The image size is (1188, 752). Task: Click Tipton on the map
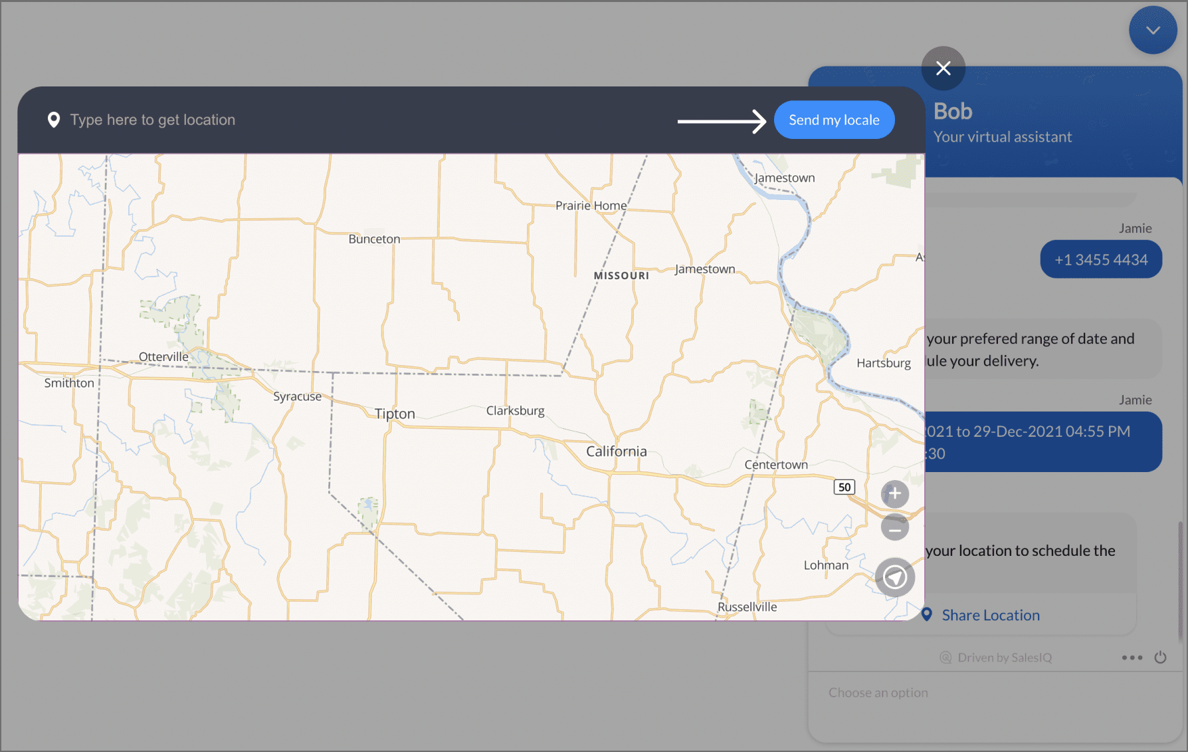pyautogui.click(x=395, y=414)
